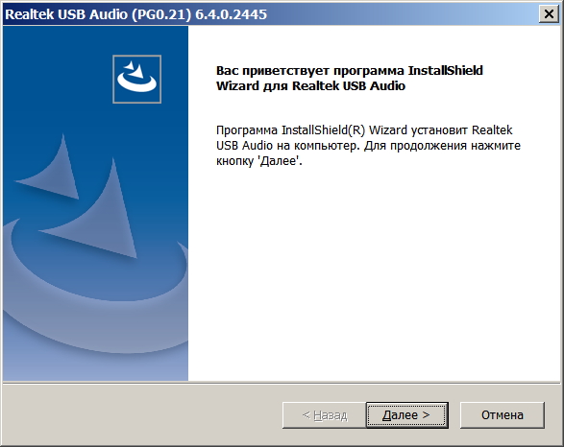
Task: Click the bold heading 'Вас приветствует программа'
Action: pos(310,71)
